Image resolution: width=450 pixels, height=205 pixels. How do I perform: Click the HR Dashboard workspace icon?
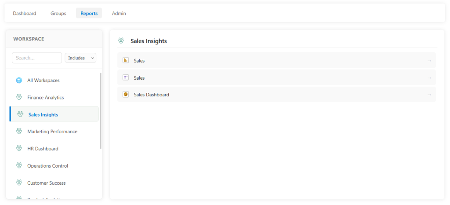19,148
